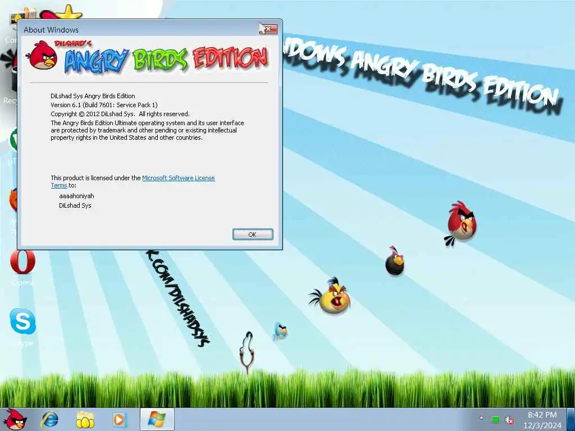
Task: Open the Skype desktop shortcut
Action: pyautogui.click(x=22, y=326)
